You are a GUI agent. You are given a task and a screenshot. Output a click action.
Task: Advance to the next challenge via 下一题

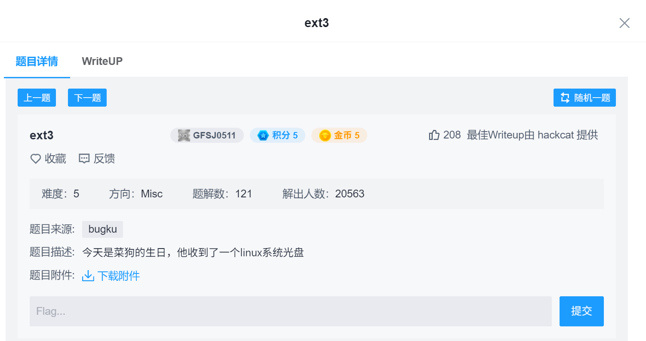(x=87, y=97)
